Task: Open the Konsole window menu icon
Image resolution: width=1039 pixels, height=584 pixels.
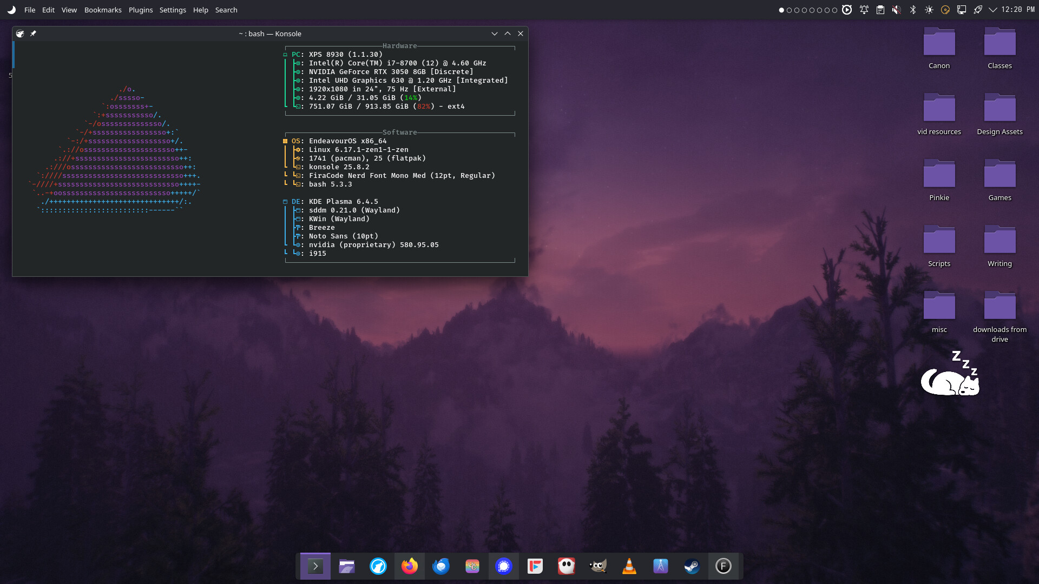Action: coord(20,34)
